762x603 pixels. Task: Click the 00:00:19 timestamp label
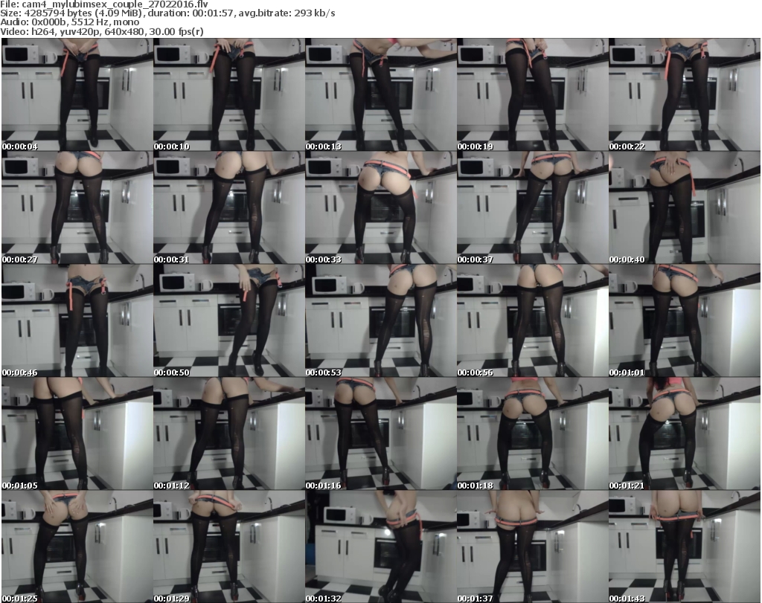pos(476,146)
